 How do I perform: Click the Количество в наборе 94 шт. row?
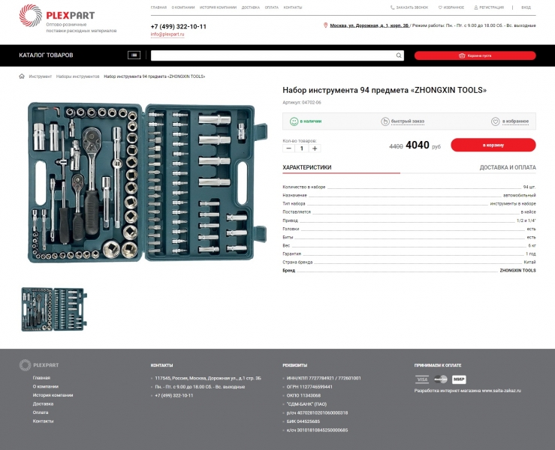[409, 187]
